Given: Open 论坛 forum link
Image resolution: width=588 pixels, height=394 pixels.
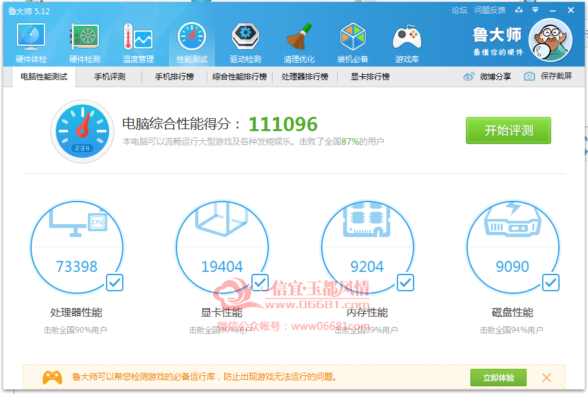Looking at the screenshot, I should 459,10.
